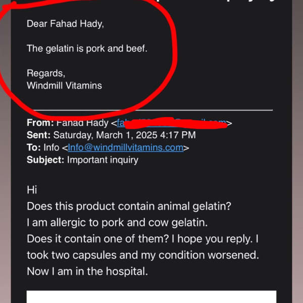303x303 pixels.
Task: Open the Info@windmillvitamins.com email link
Action: pyautogui.click(x=126, y=147)
